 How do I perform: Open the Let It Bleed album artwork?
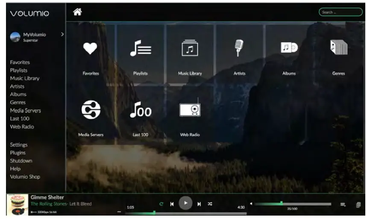pos(18,205)
